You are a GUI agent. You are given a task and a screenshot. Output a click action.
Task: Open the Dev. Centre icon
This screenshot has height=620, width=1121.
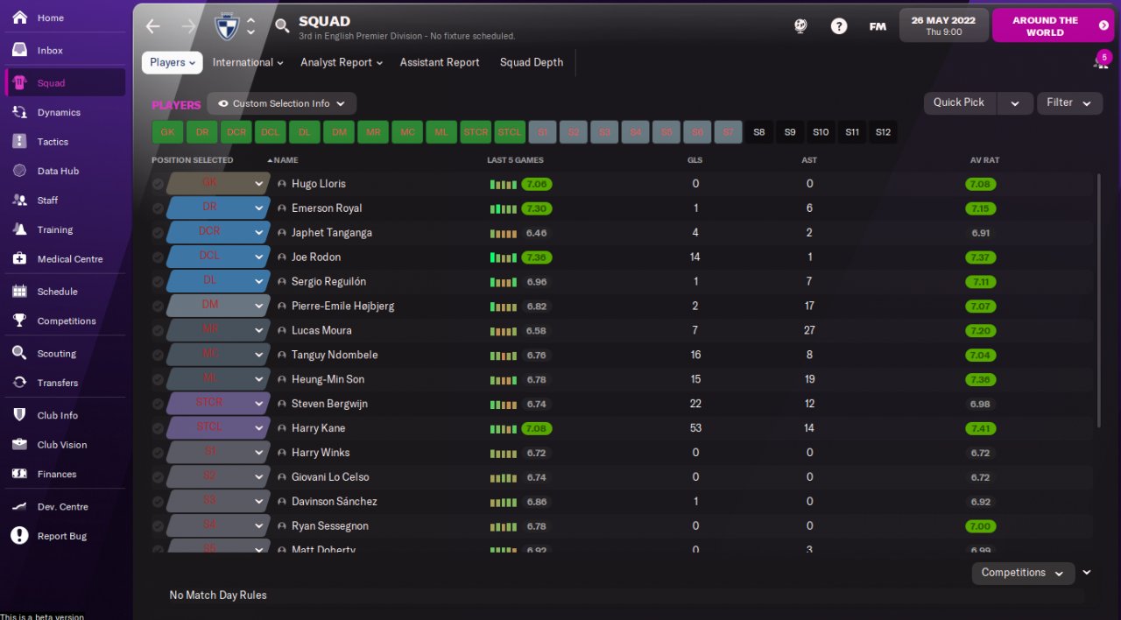coord(19,507)
